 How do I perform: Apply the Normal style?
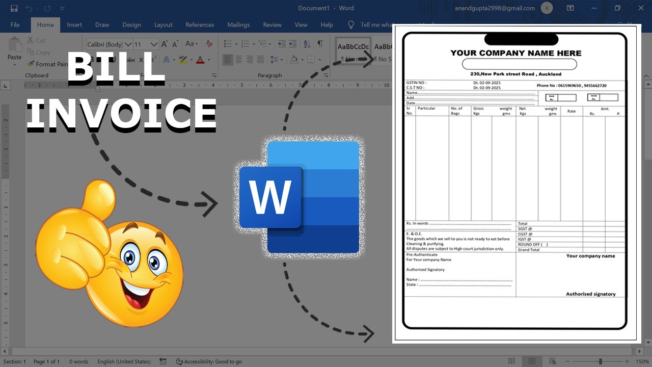(x=354, y=52)
